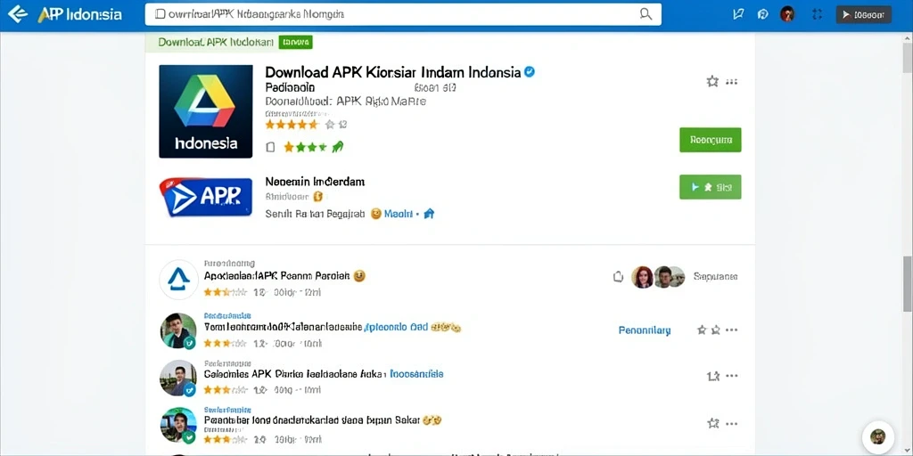Click the green tag beside the breadcrumb

(x=296, y=42)
